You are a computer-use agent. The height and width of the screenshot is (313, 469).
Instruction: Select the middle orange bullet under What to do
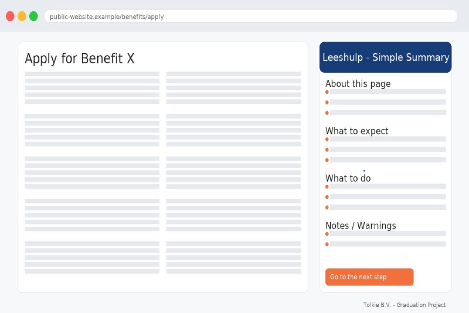327,197
